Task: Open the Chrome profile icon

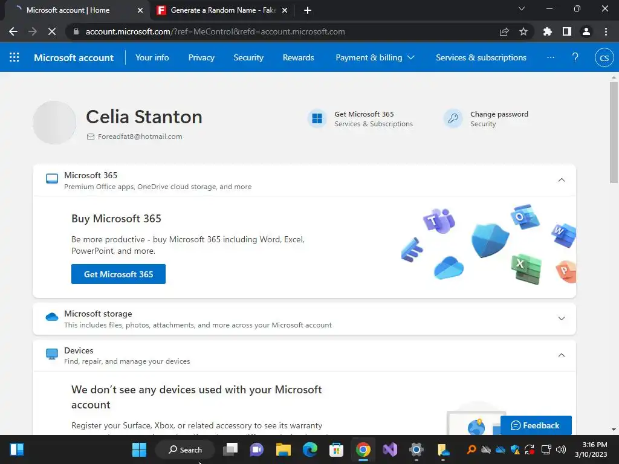Action: pos(586,31)
